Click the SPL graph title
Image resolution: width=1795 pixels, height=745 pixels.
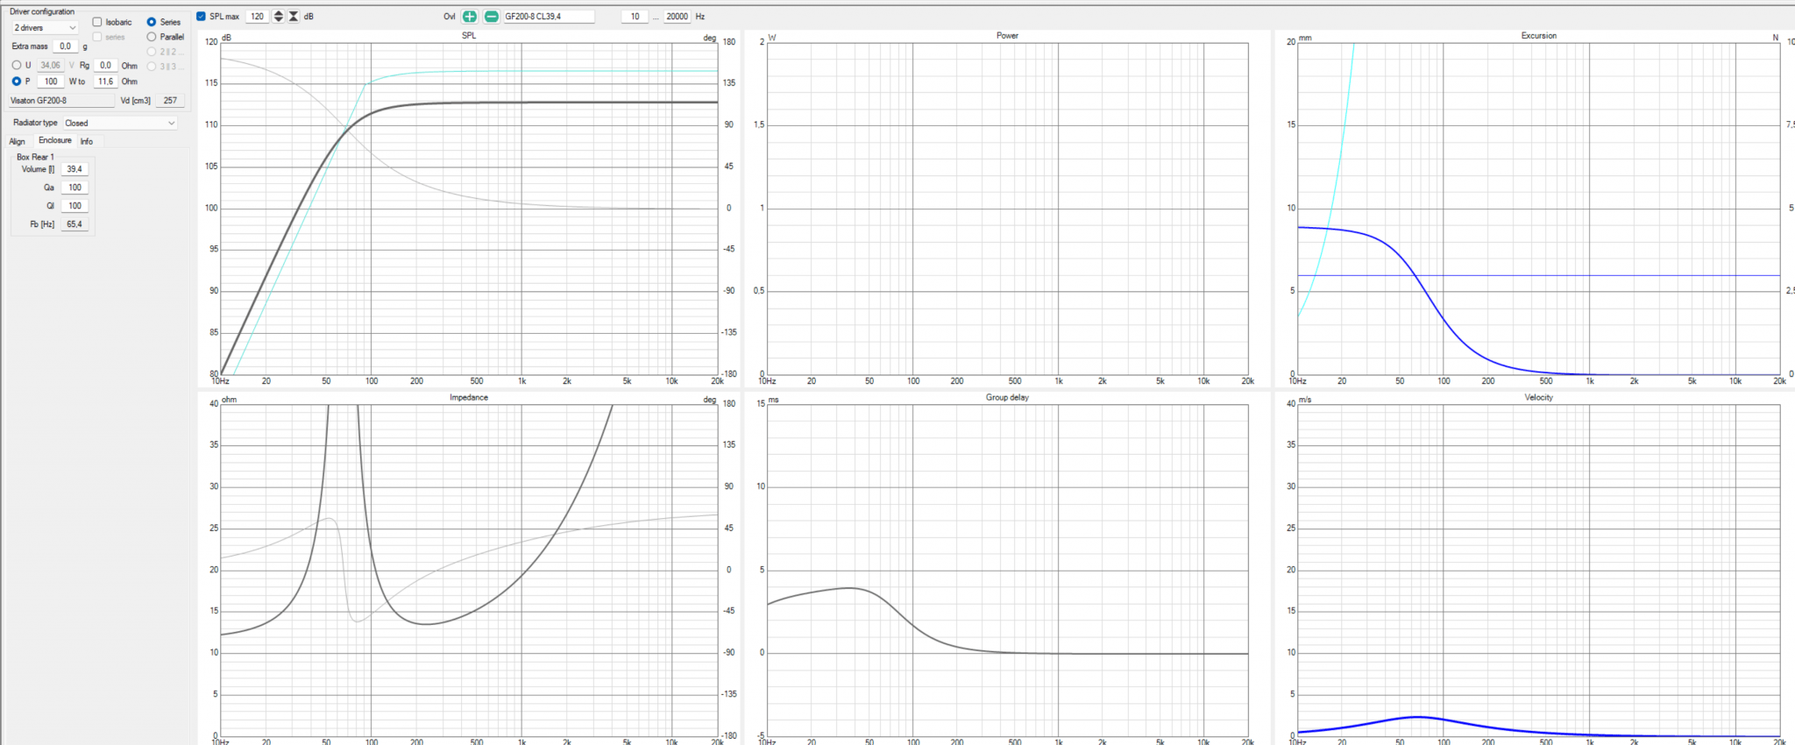coord(469,36)
